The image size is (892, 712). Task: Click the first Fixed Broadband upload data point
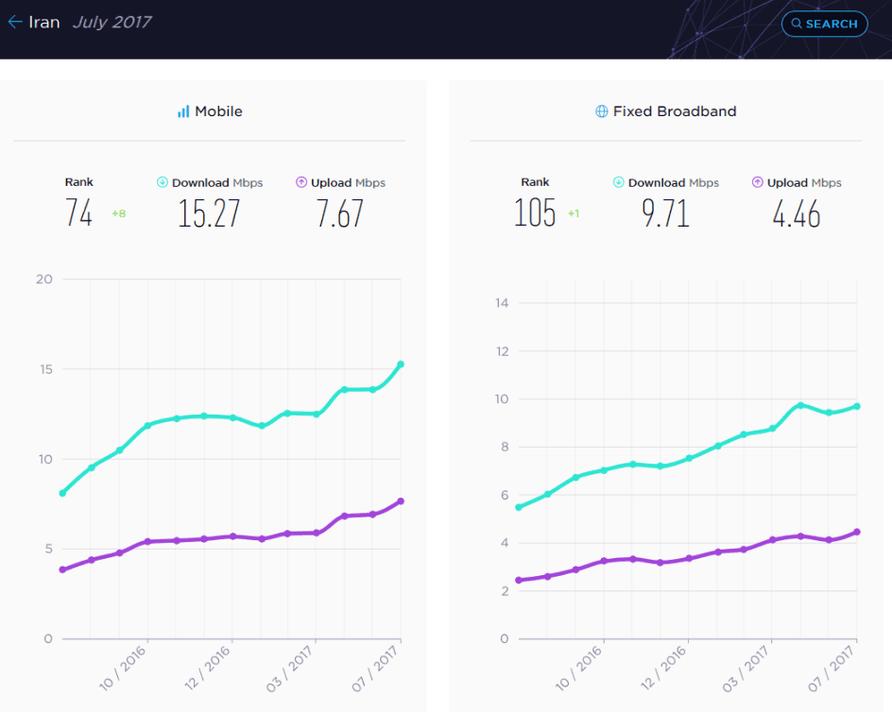[519, 581]
